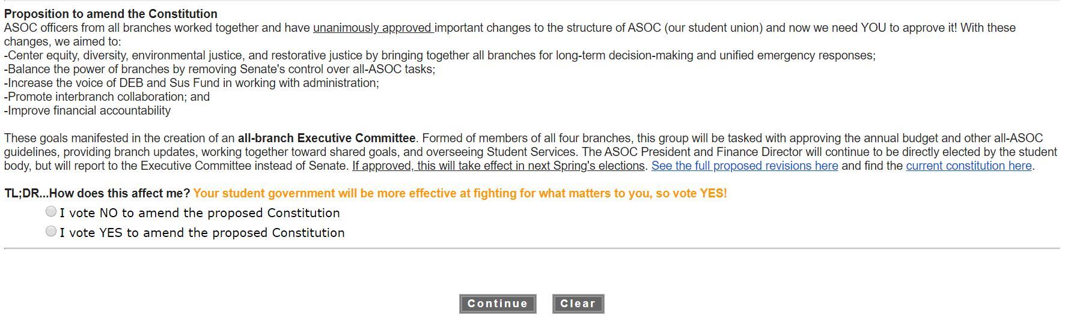Image resolution: width=1068 pixels, height=318 pixels.
Task: Click the horizontal divider below the vote options
Action: click(531, 248)
